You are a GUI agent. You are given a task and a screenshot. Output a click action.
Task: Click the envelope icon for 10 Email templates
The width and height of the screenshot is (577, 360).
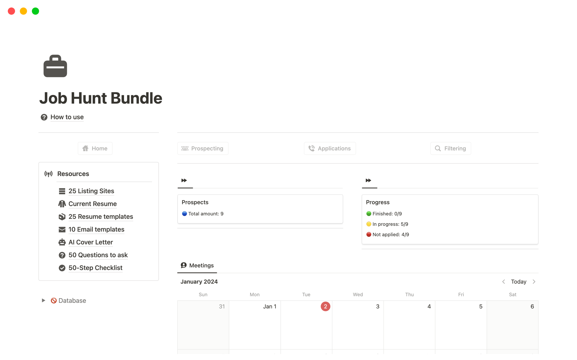click(x=62, y=229)
